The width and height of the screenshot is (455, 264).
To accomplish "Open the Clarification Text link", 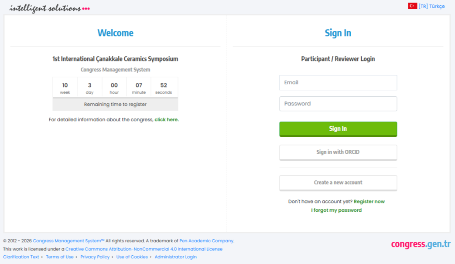I will coord(21,257).
